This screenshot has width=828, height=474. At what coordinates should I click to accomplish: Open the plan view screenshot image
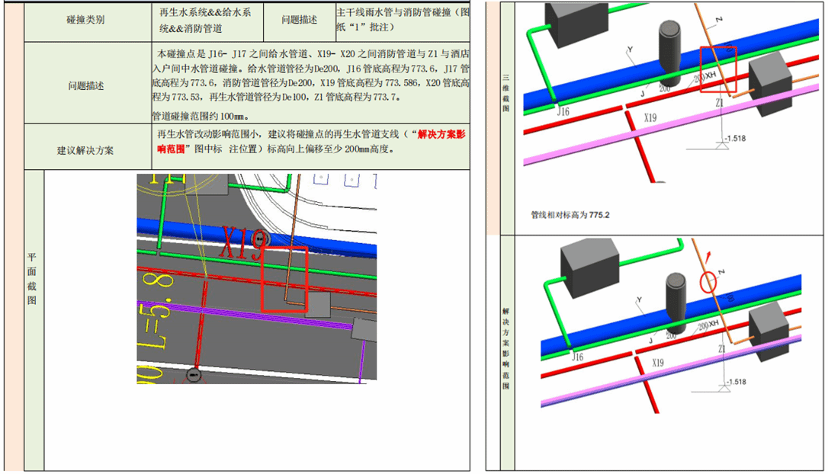(x=256, y=278)
